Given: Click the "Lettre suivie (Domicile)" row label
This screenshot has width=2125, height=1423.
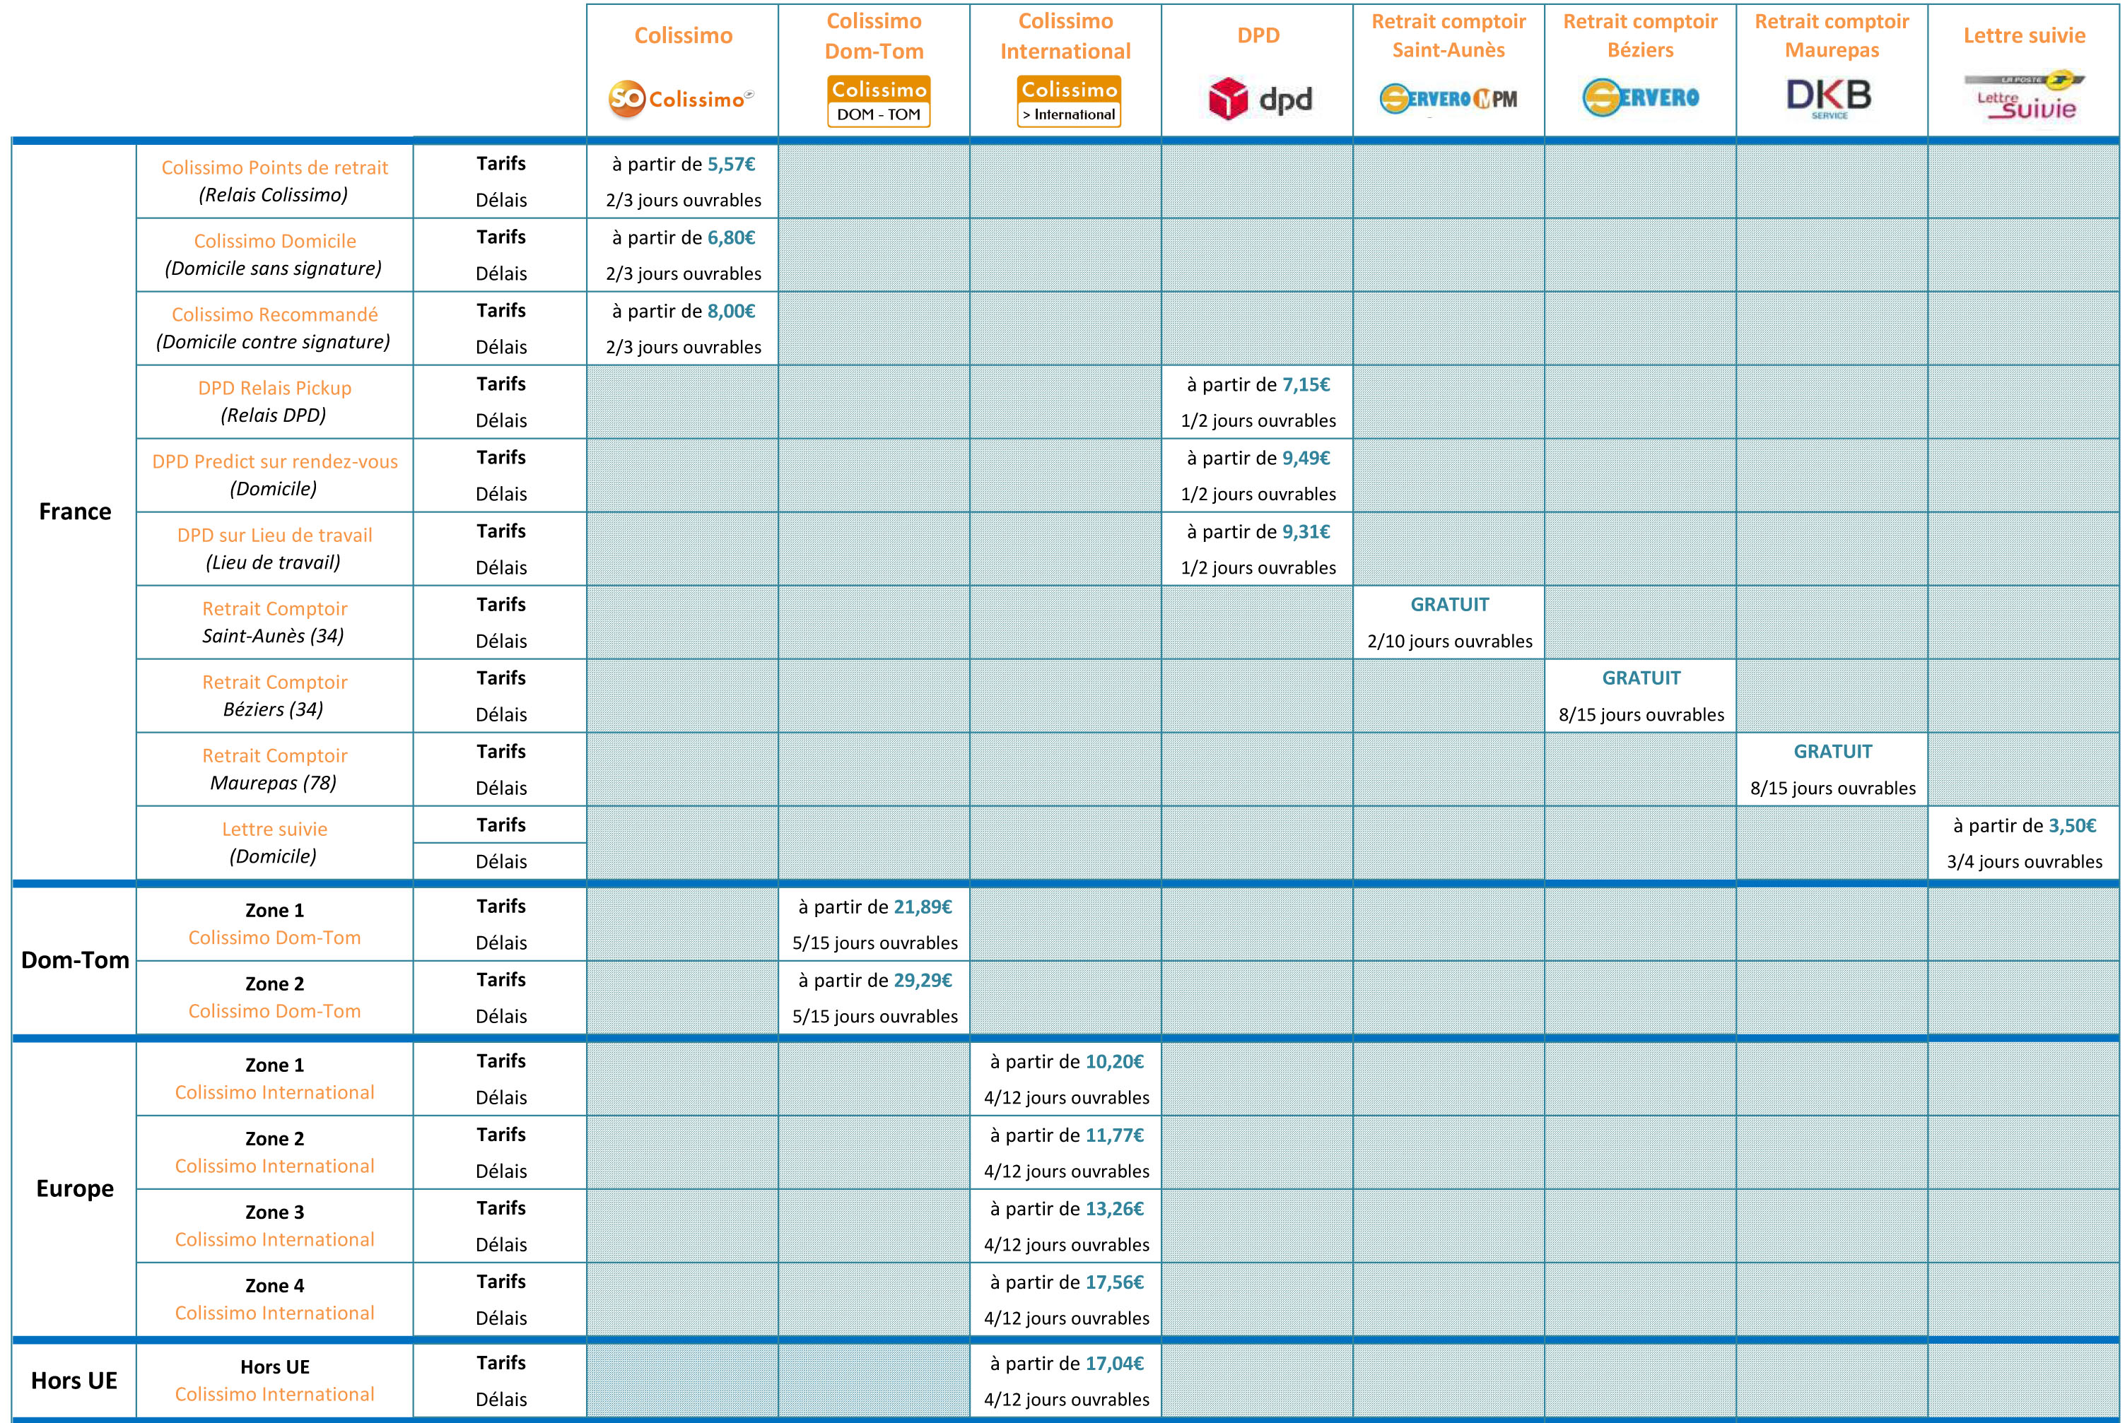Looking at the screenshot, I should 274,842.
